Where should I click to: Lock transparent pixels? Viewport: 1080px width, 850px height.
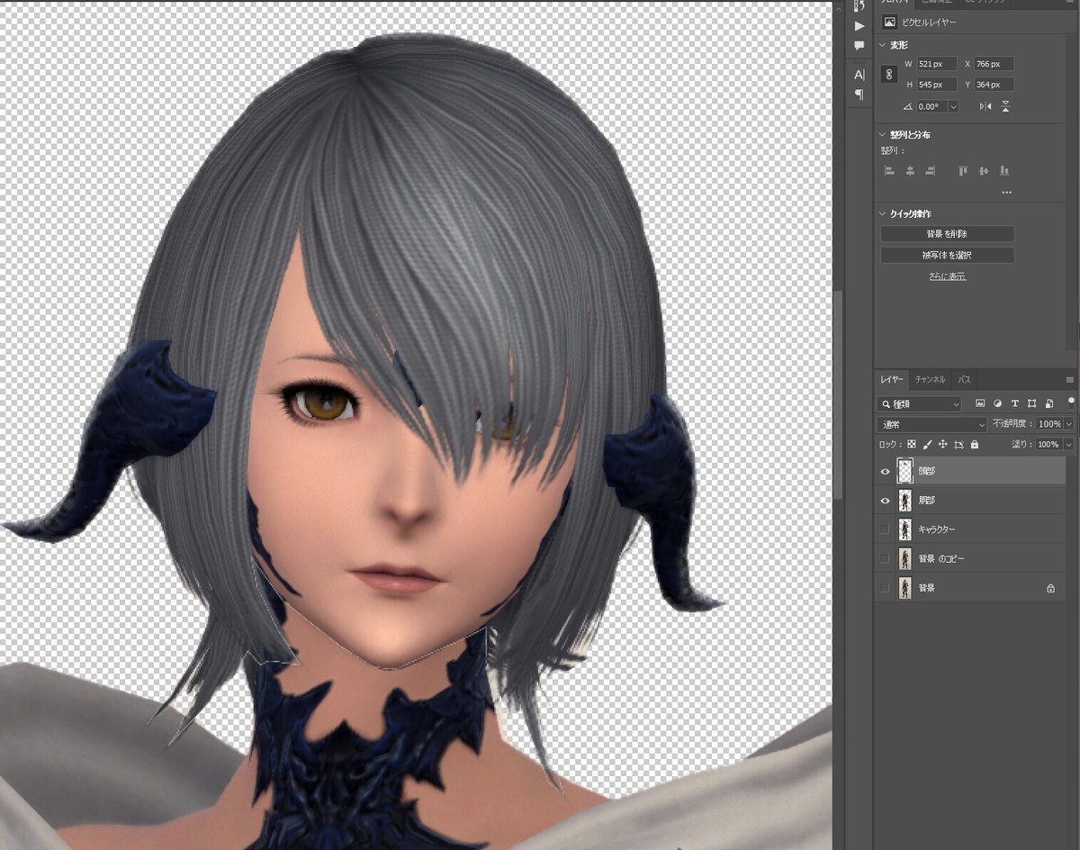click(x=912, y=444)
